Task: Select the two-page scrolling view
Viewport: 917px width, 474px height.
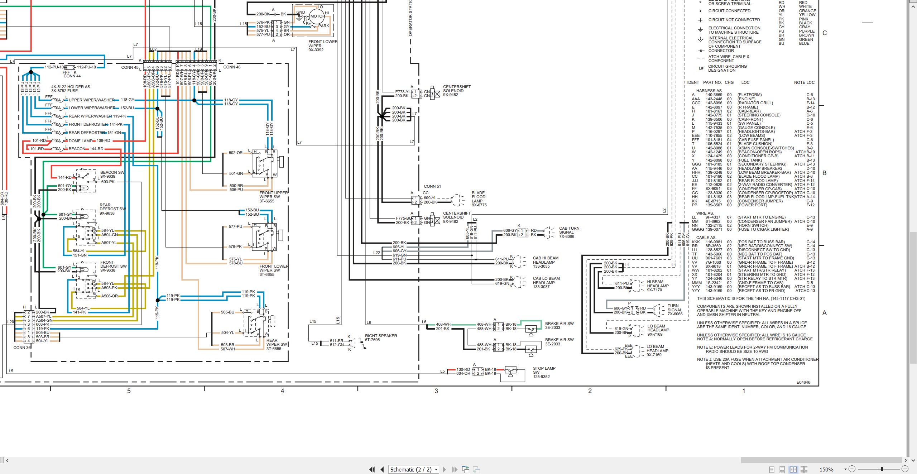Action: point(804,469)
